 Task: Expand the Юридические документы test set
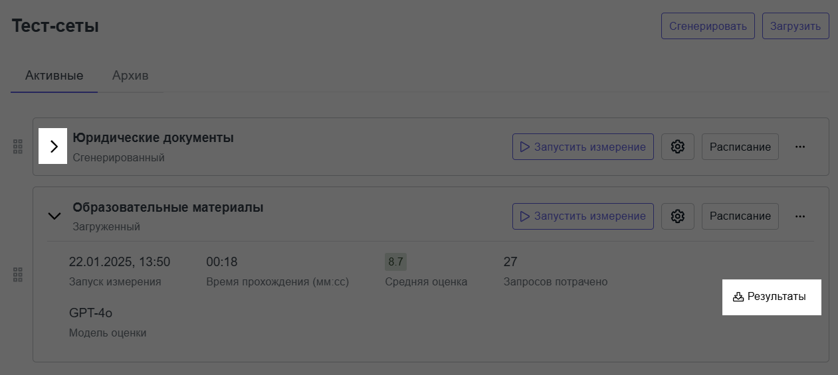tap(54, 147)
